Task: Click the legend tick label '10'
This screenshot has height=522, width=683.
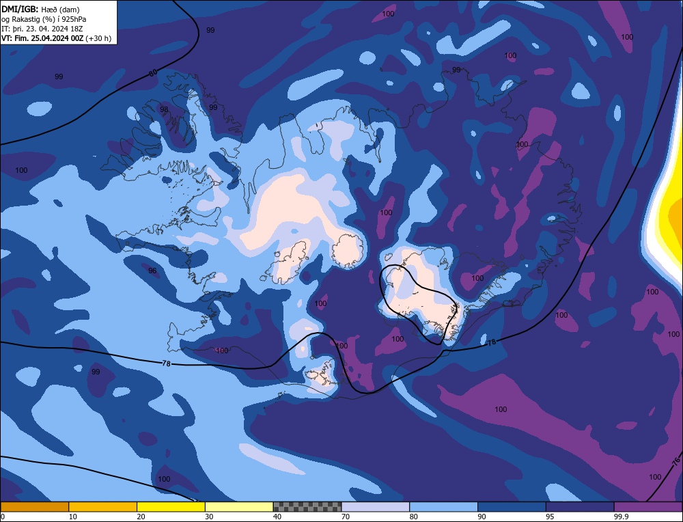Action: pyautogui.click(x=73, y=517)
